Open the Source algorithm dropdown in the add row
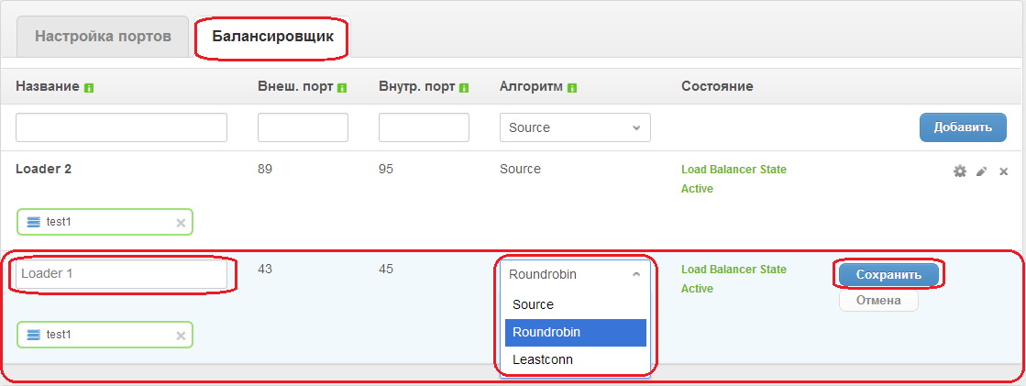This screenshot has width=1026, height=386. pyautogui.click(x=575, y=127)
